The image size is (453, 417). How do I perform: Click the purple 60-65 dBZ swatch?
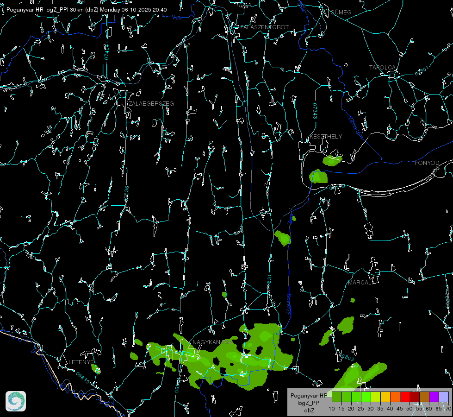pyautogui.click(x=434, y=397)
